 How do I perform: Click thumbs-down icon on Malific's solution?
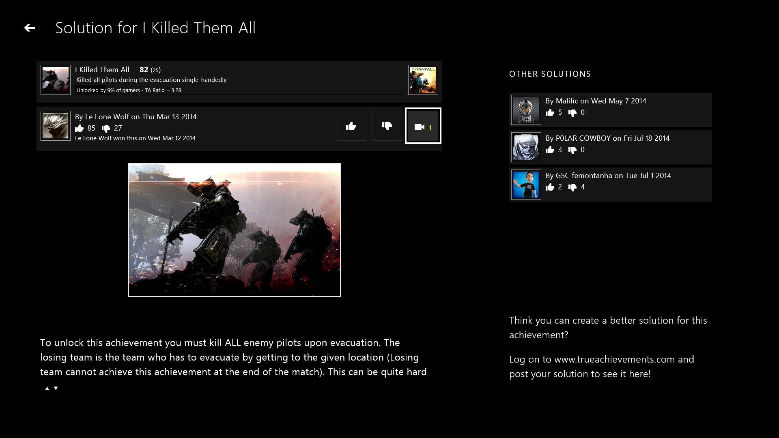tap(572, 113)
